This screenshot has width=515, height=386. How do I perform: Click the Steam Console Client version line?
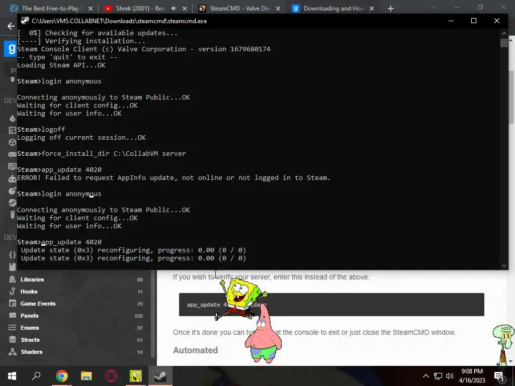pos(143,49)
